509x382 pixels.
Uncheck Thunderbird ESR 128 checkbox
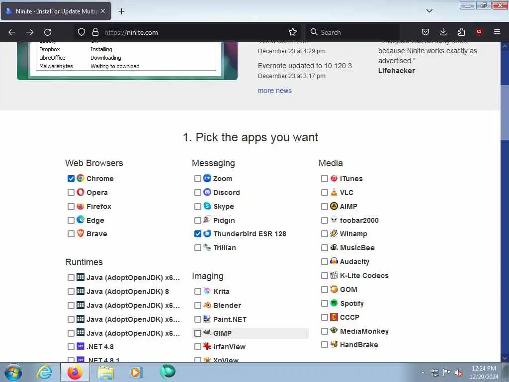click(197, 234)
